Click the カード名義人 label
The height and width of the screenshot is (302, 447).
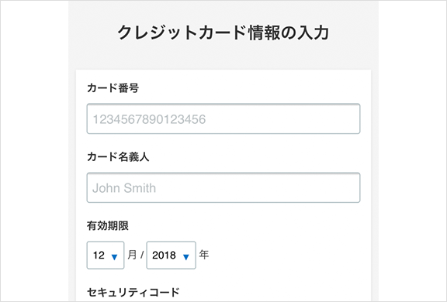point(118,156)
